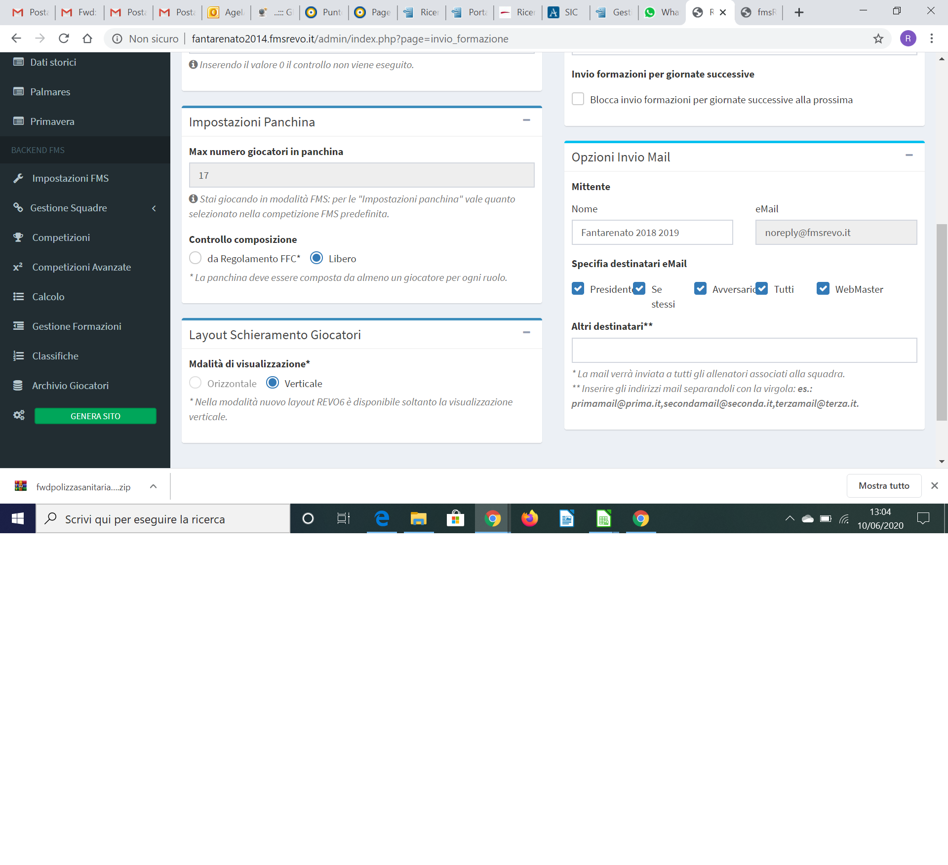The height and width of the screenshot is (865, 948).
Task: Collapse the Impostazioni Panchina panel
Action: [x=526, y=120]
